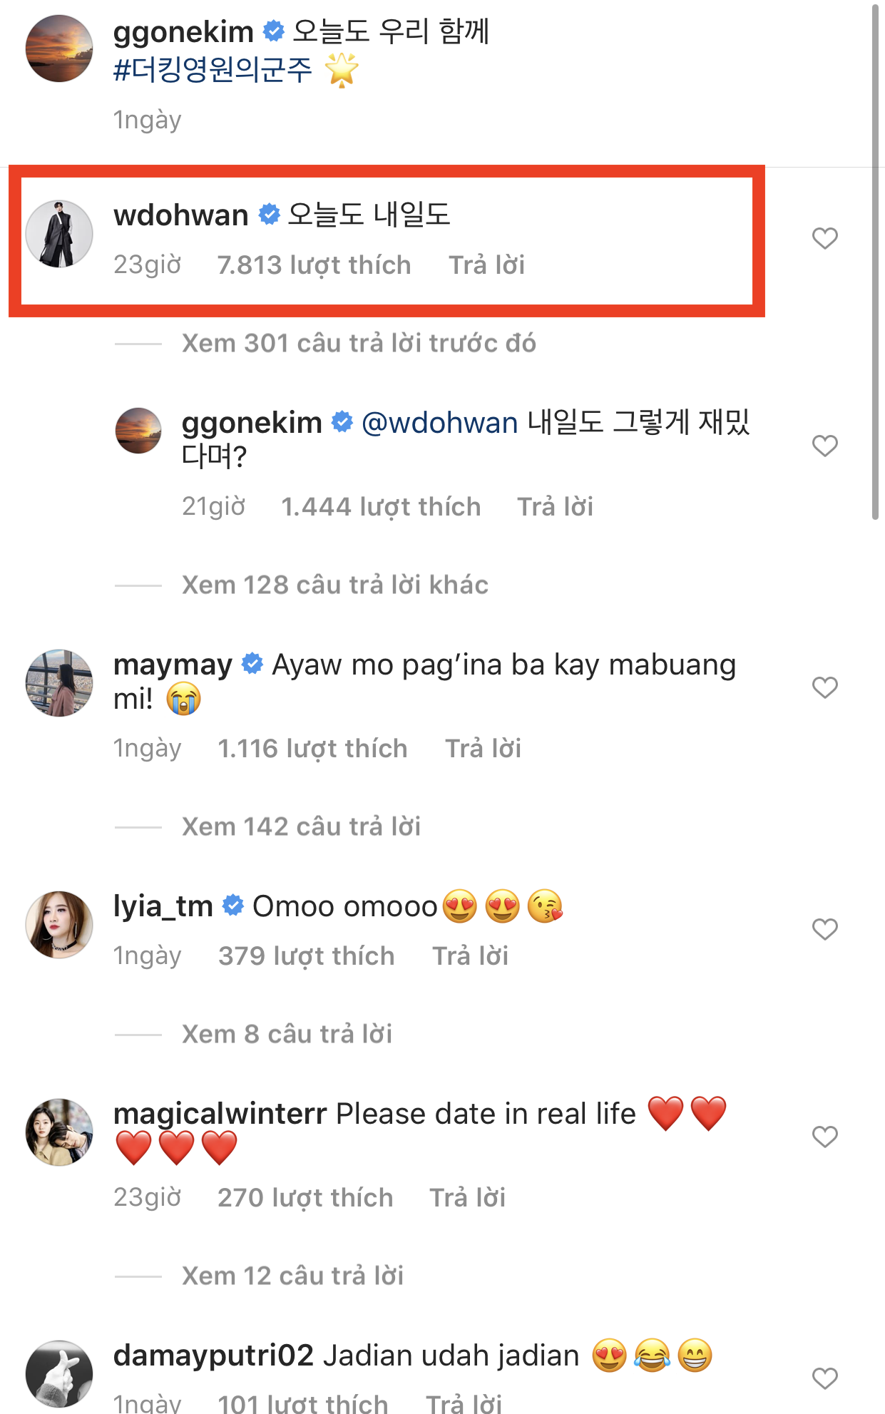Expand 128 other replies
The width and height of the screenshot is (885, 1414).
(x=335, y=585)
